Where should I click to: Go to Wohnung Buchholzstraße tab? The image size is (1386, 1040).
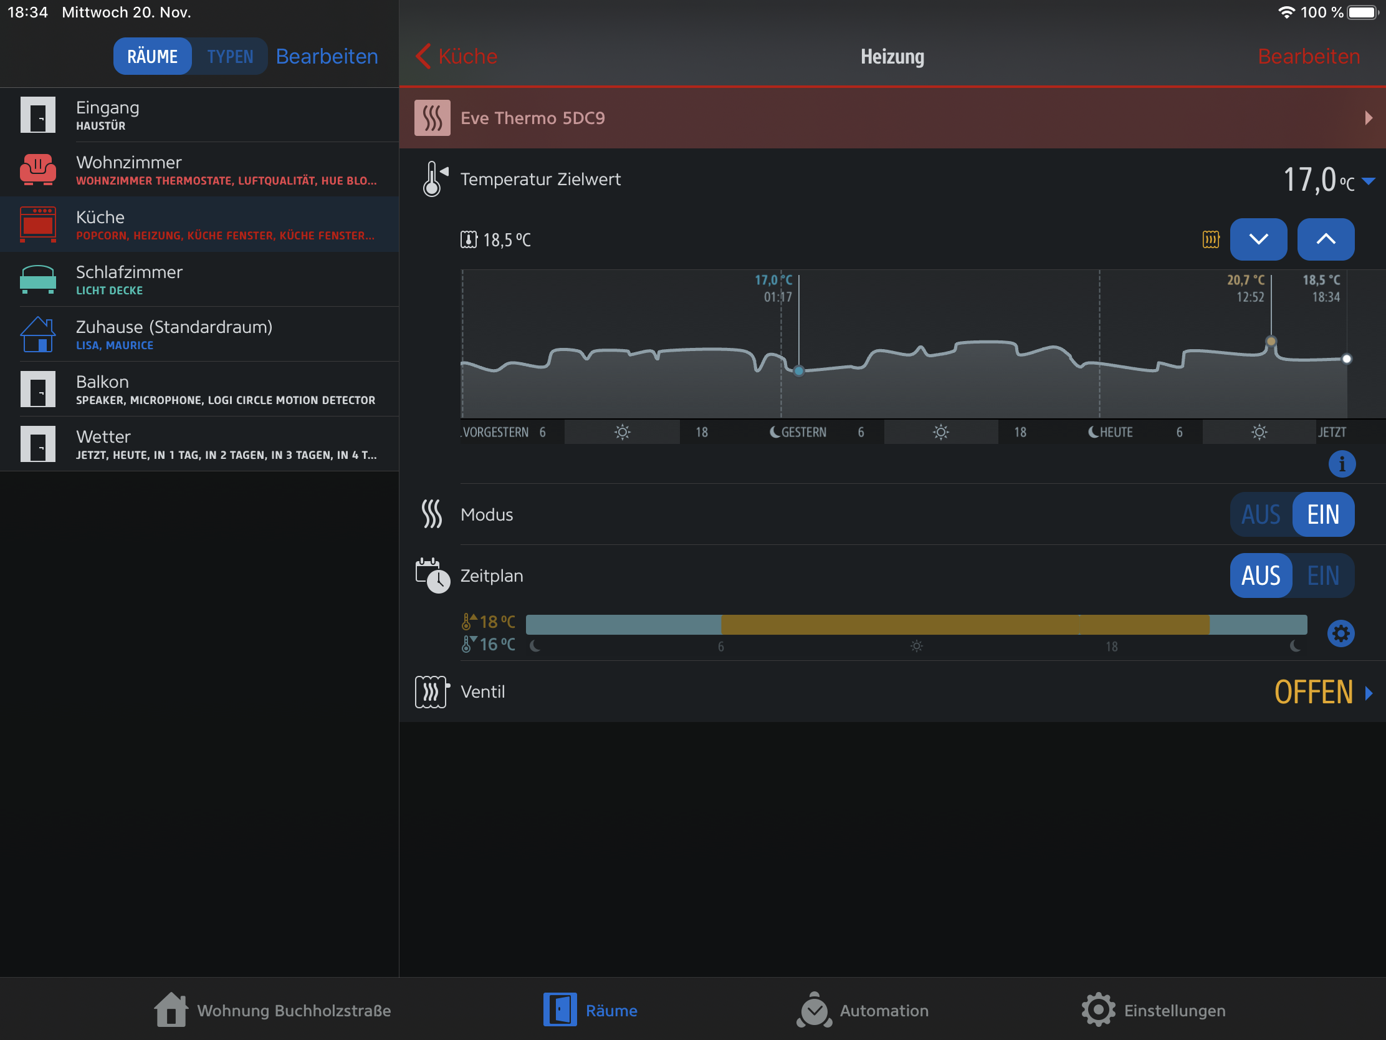[273, 1011]
